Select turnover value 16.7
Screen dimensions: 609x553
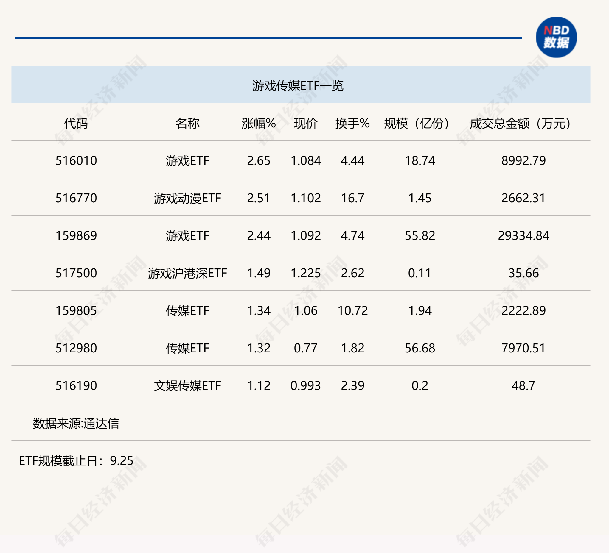(352, 198)
